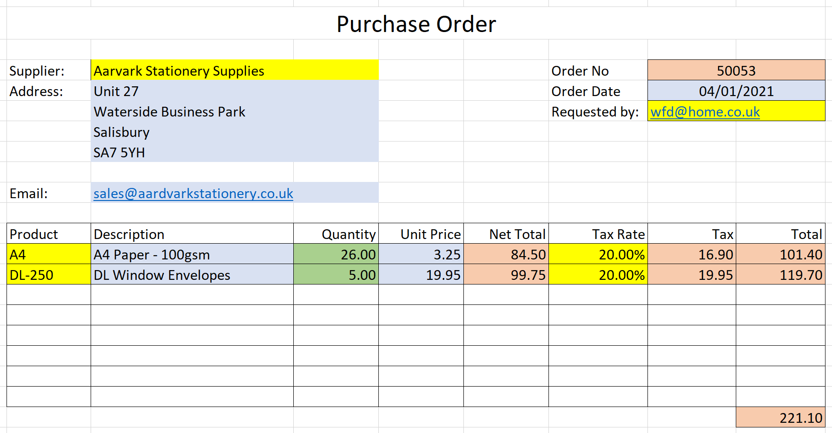832x433 pixels.
Task: Click the Purchase Order title
Action: [x=416, y=24]
